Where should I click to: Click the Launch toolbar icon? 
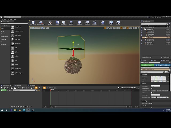click(118, 22)
